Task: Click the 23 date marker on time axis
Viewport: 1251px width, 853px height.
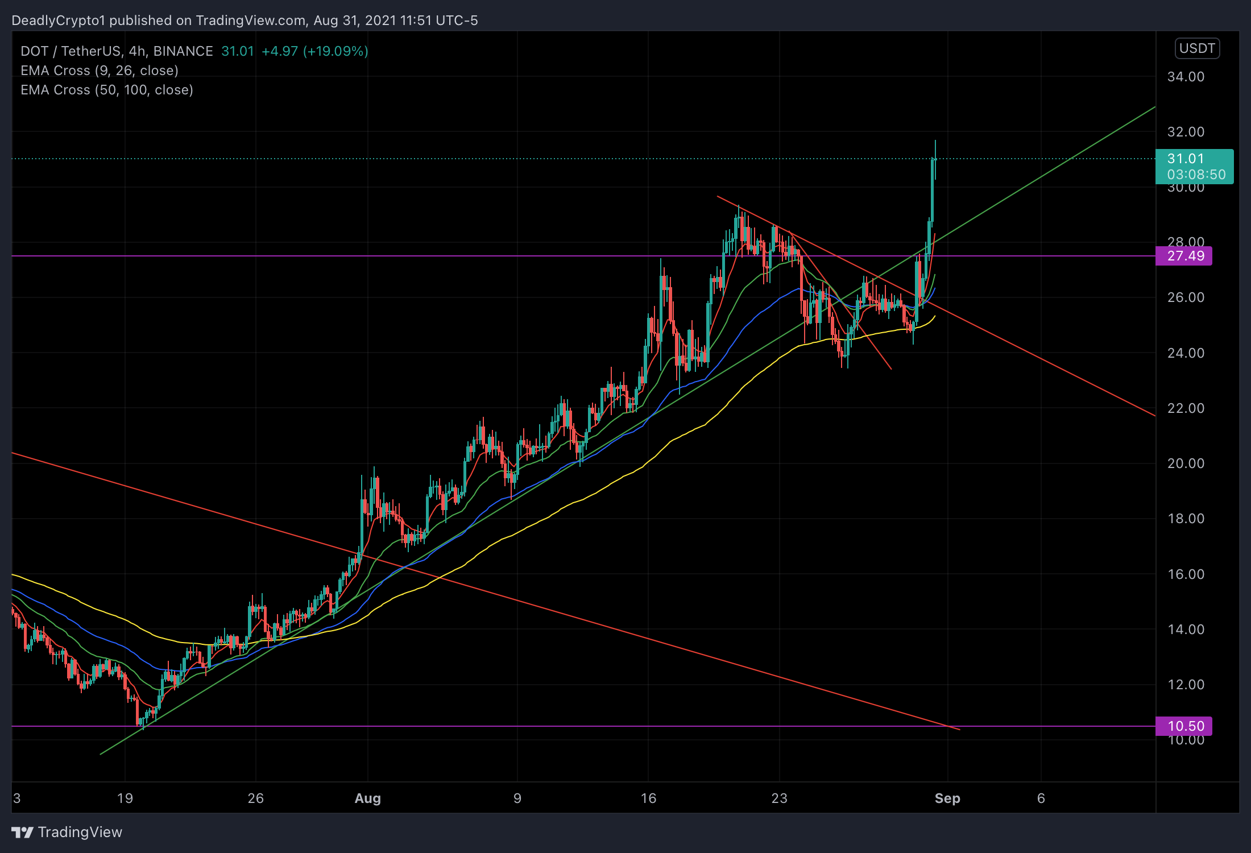Action: point(779,798)
